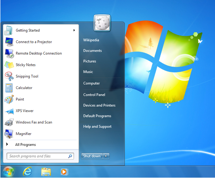Image resolution: width=215 pixels, height=178 pixels.
Task: Click the Paint palette icon
Action: [9, 99]
